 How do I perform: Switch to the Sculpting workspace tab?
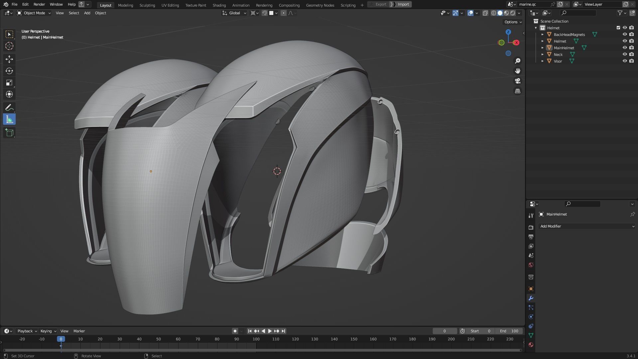coord(147,5)
